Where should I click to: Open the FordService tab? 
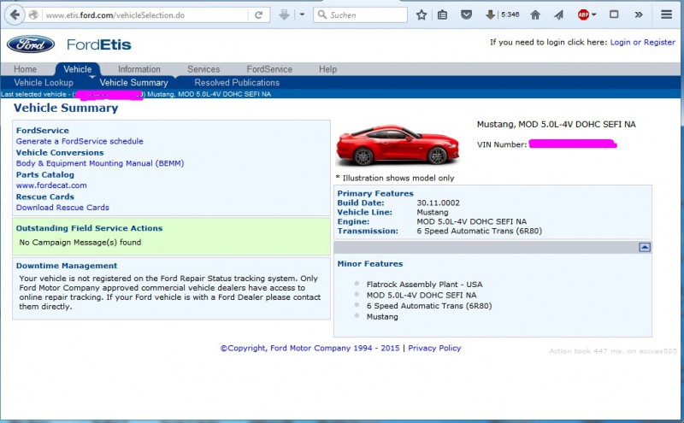[269, 69]
